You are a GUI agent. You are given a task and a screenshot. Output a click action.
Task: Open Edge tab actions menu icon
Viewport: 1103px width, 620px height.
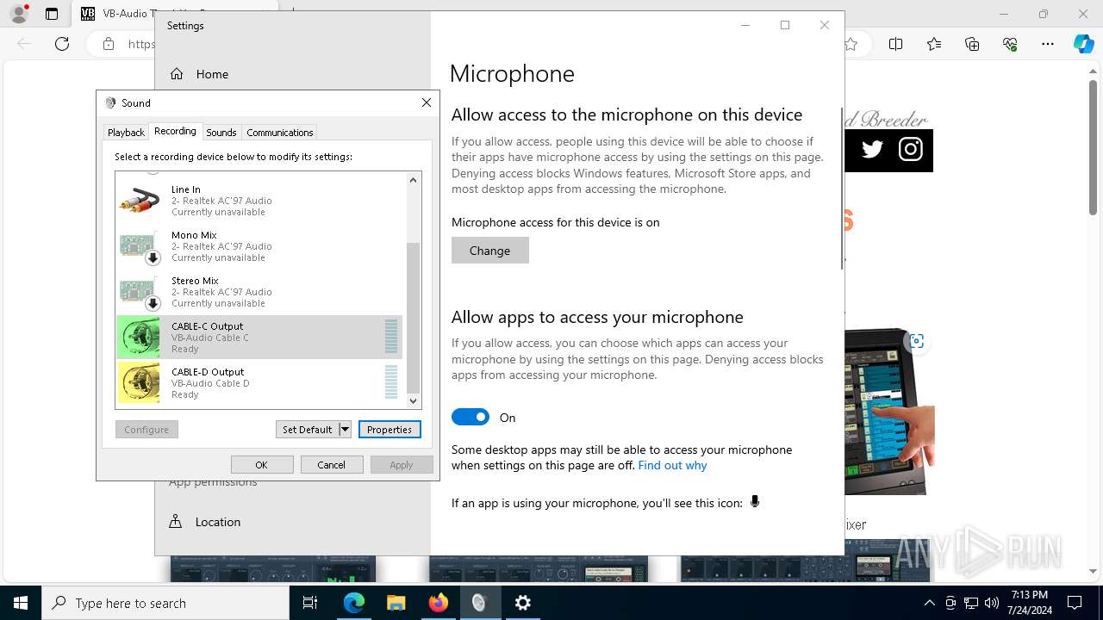[x=52, y=14]
